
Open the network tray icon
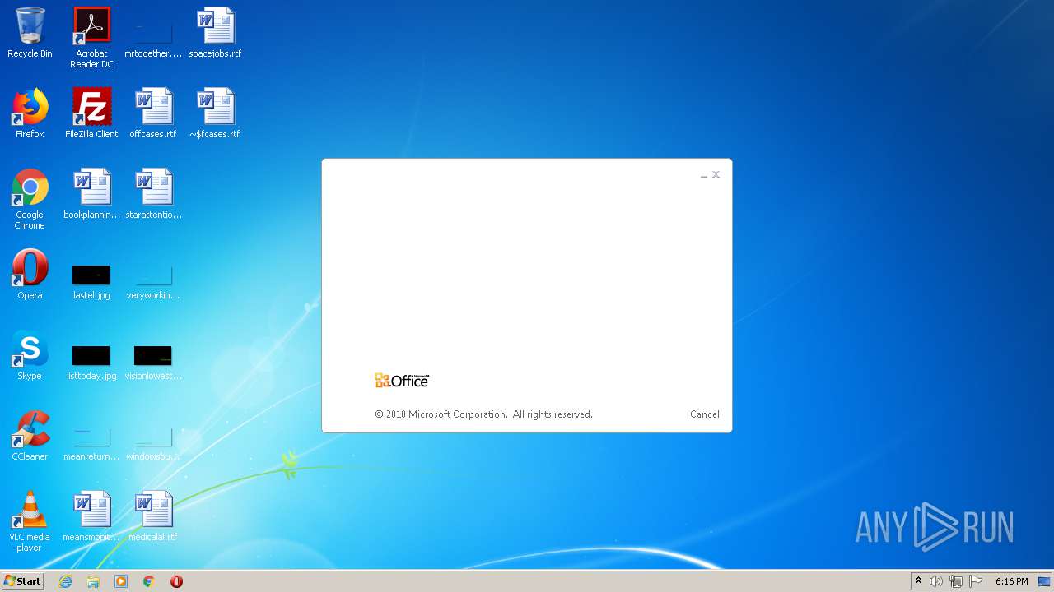tap(956, 581)
